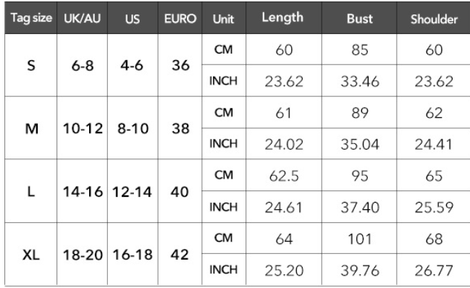This screenshot has width=470, height=288.
Task: Select the Length column header
Action: [284, 18]
